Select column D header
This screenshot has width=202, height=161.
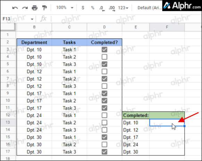pos(104,27)
